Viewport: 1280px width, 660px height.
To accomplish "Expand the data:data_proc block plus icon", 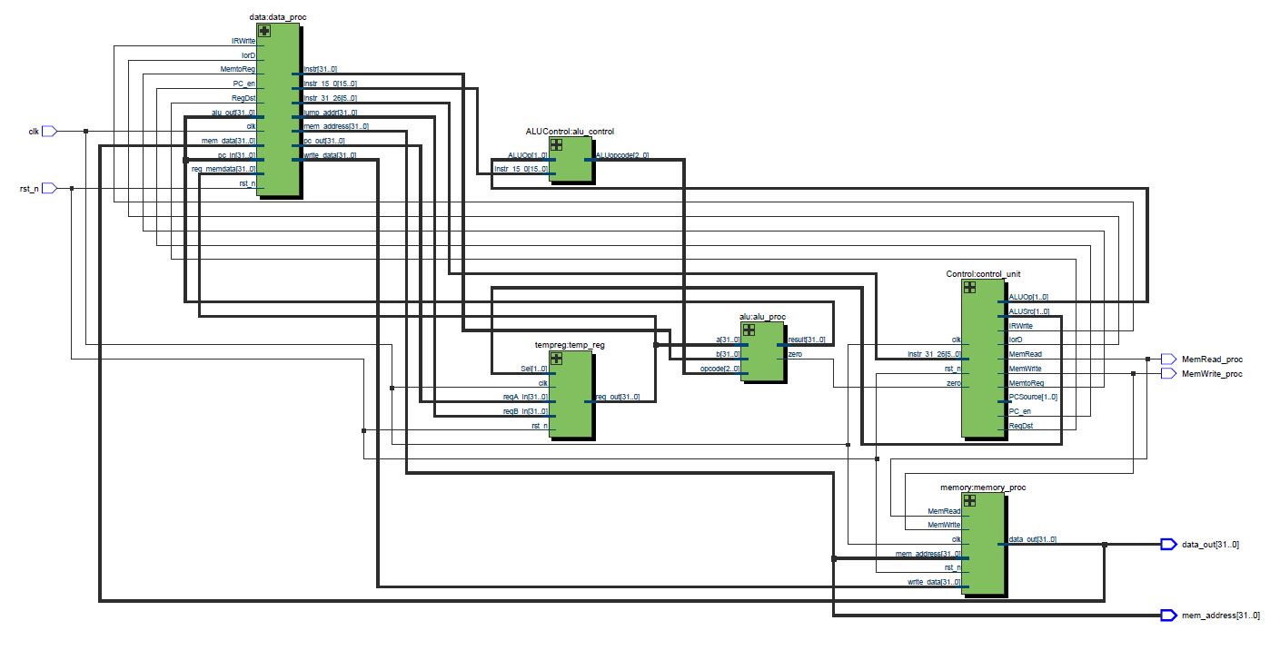I will coord(264,31).
